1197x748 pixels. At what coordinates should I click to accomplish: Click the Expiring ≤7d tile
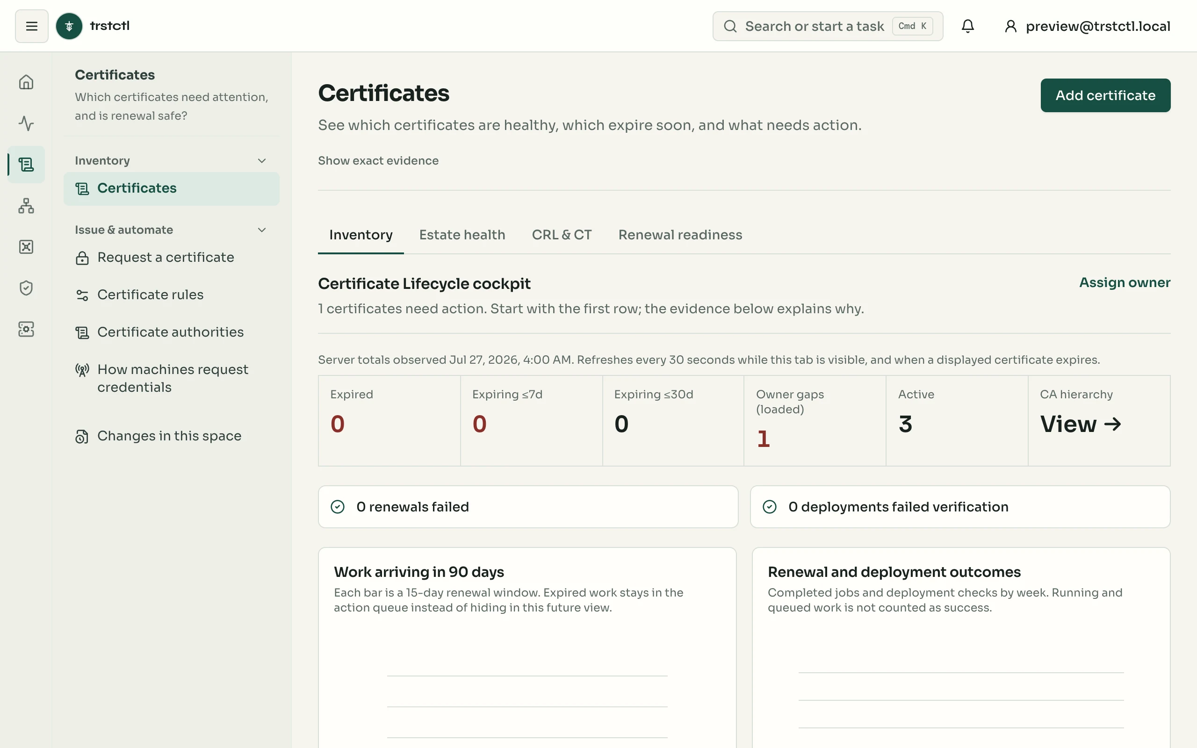531,420
